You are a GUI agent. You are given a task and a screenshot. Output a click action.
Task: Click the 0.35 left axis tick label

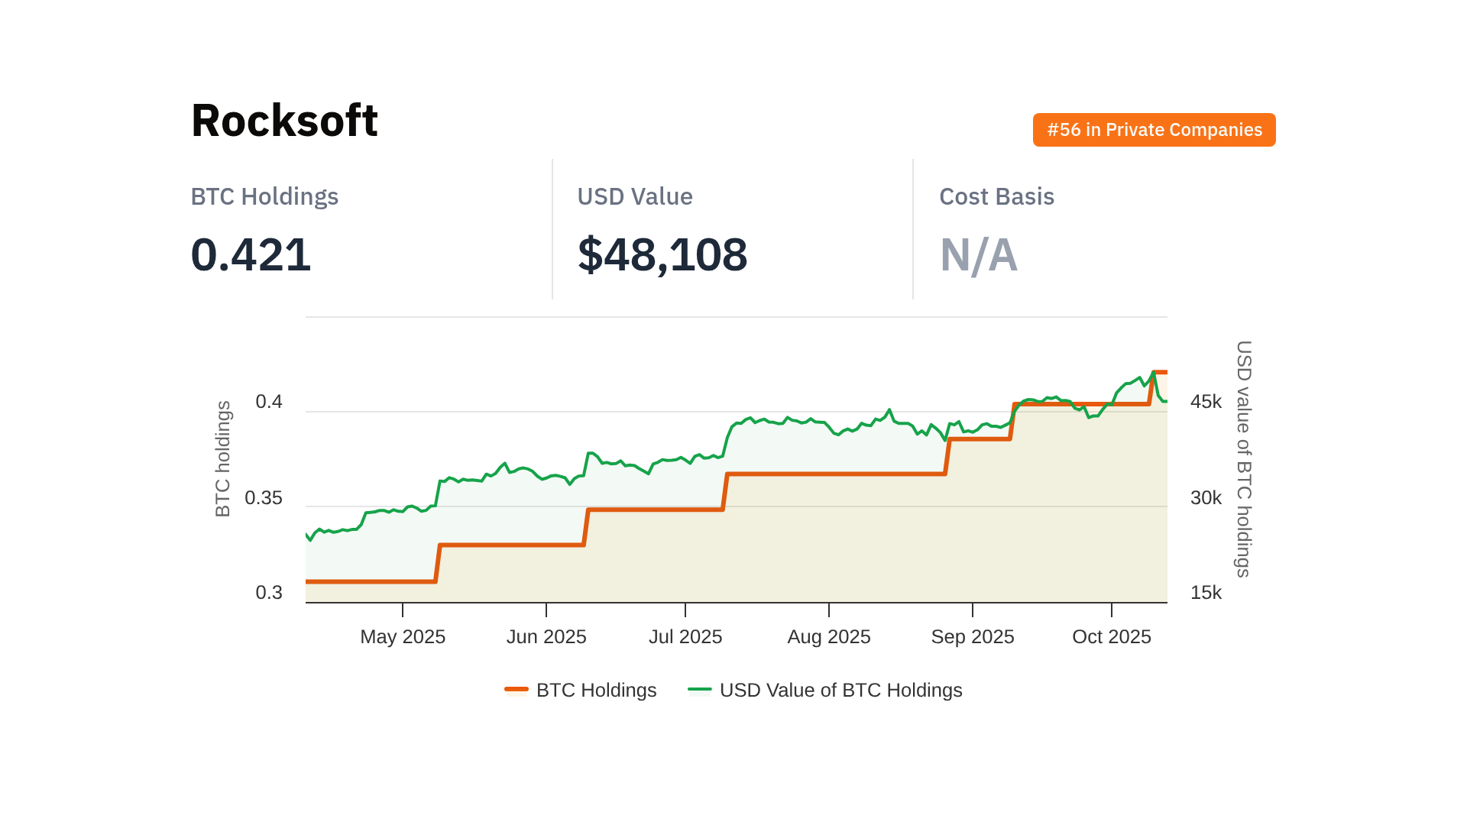264,498
